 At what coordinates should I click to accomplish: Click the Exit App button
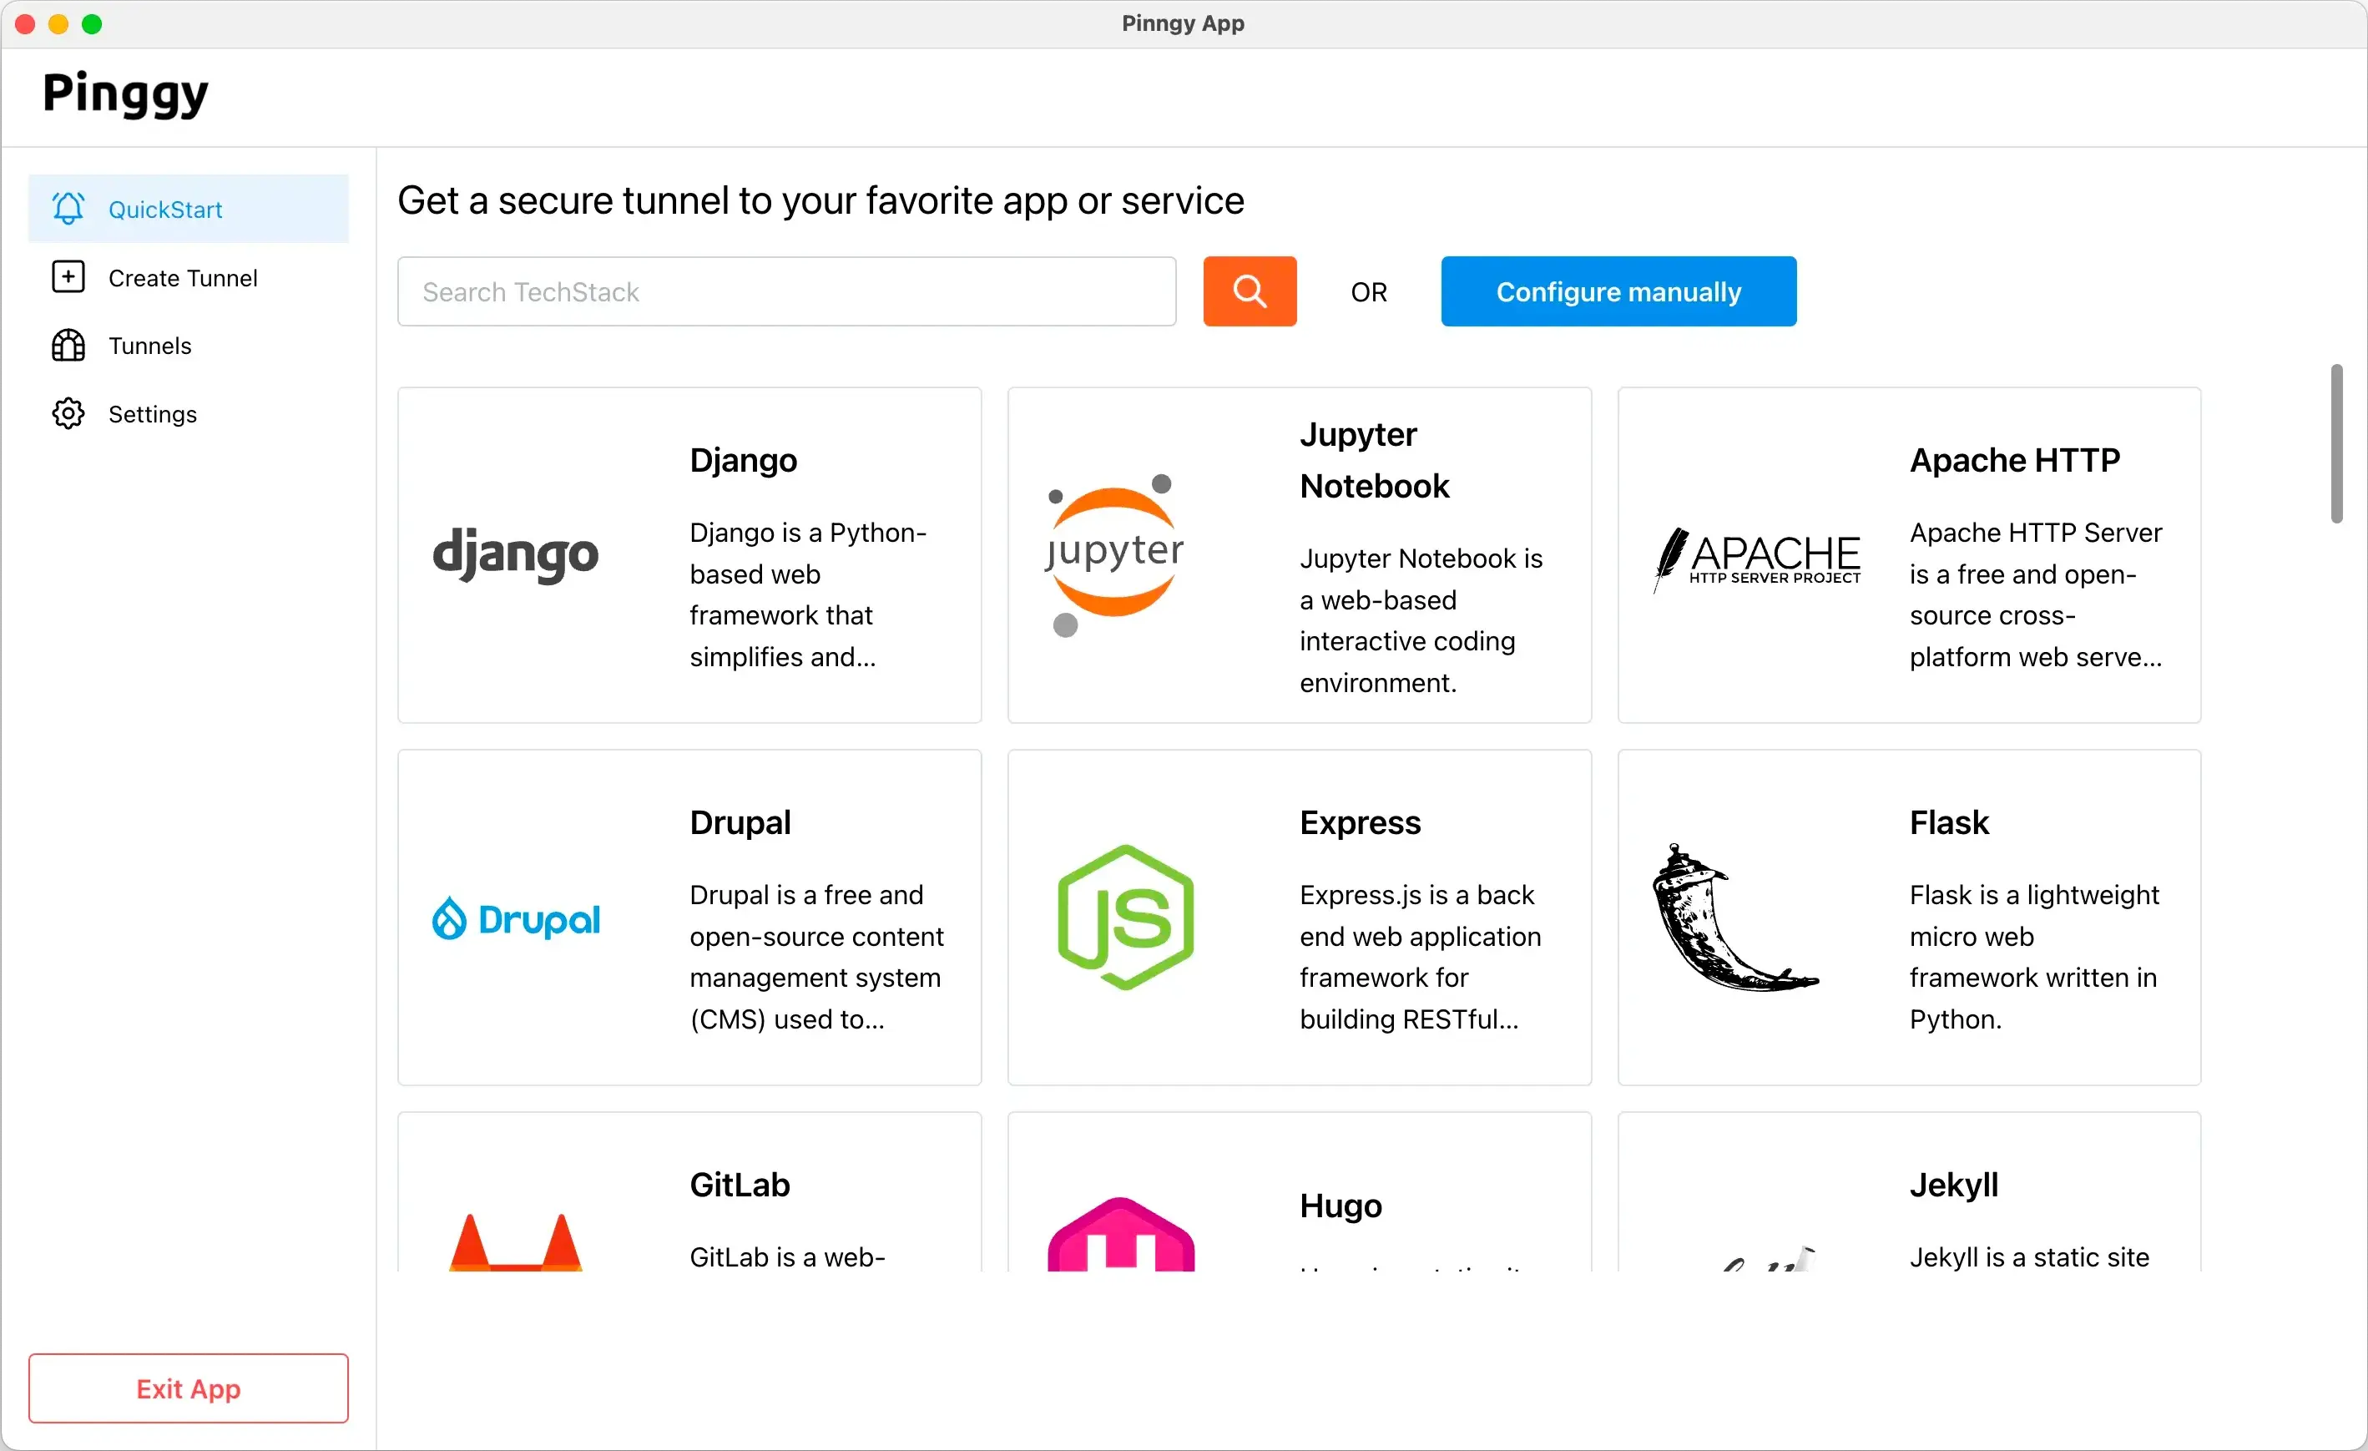188,1390
